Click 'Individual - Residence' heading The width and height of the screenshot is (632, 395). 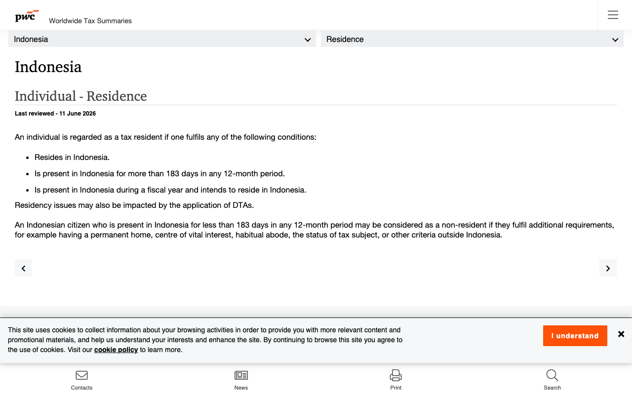pyautogui.click(x=81, y=96)
